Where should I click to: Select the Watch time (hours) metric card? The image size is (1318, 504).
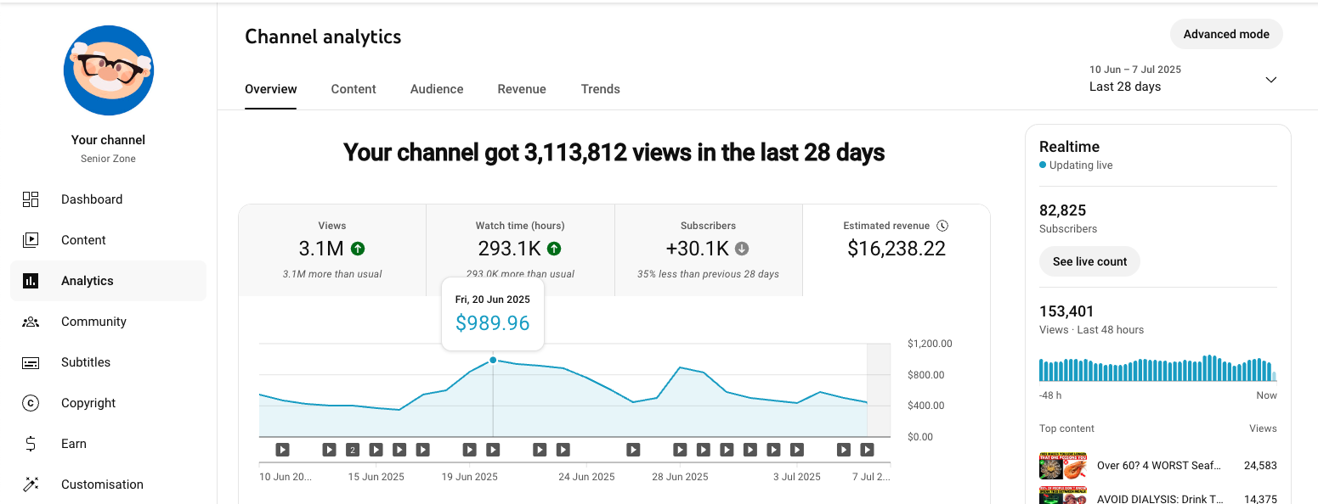[520, 249]
